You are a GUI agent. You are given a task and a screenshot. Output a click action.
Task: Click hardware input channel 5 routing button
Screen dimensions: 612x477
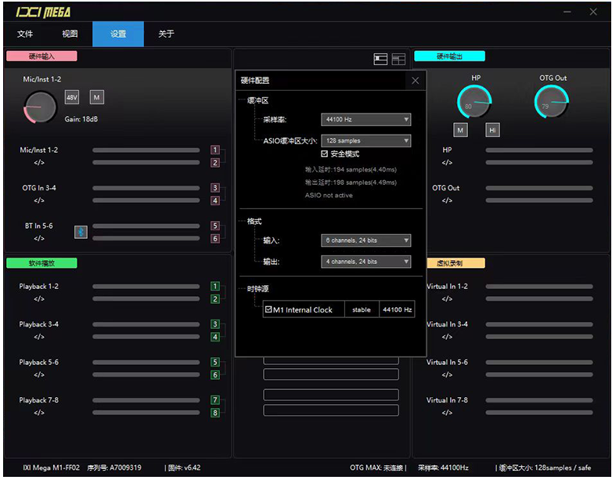coord(215,226)
